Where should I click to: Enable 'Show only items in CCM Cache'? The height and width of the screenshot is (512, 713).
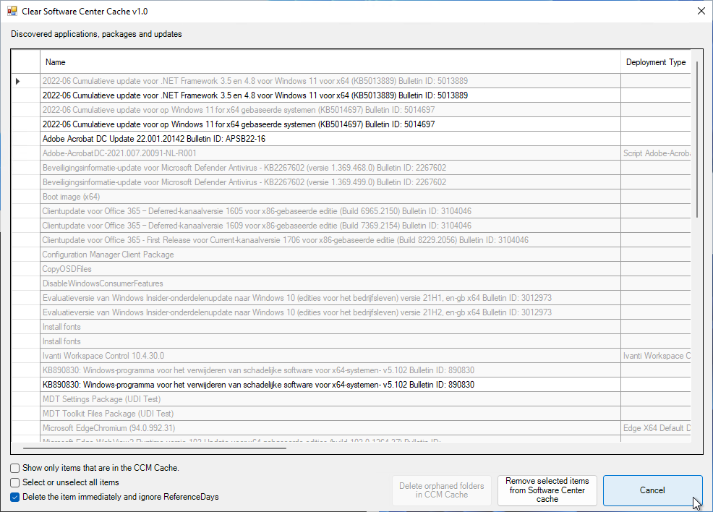pyautogui.click(x=15, y=468)
